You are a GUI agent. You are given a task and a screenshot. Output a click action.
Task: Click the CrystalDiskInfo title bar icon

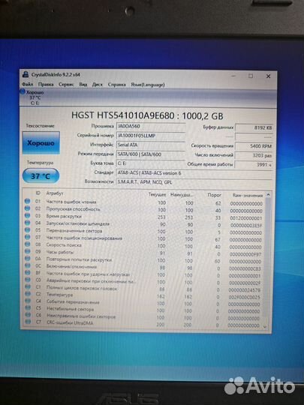click(x=26, y=75)
